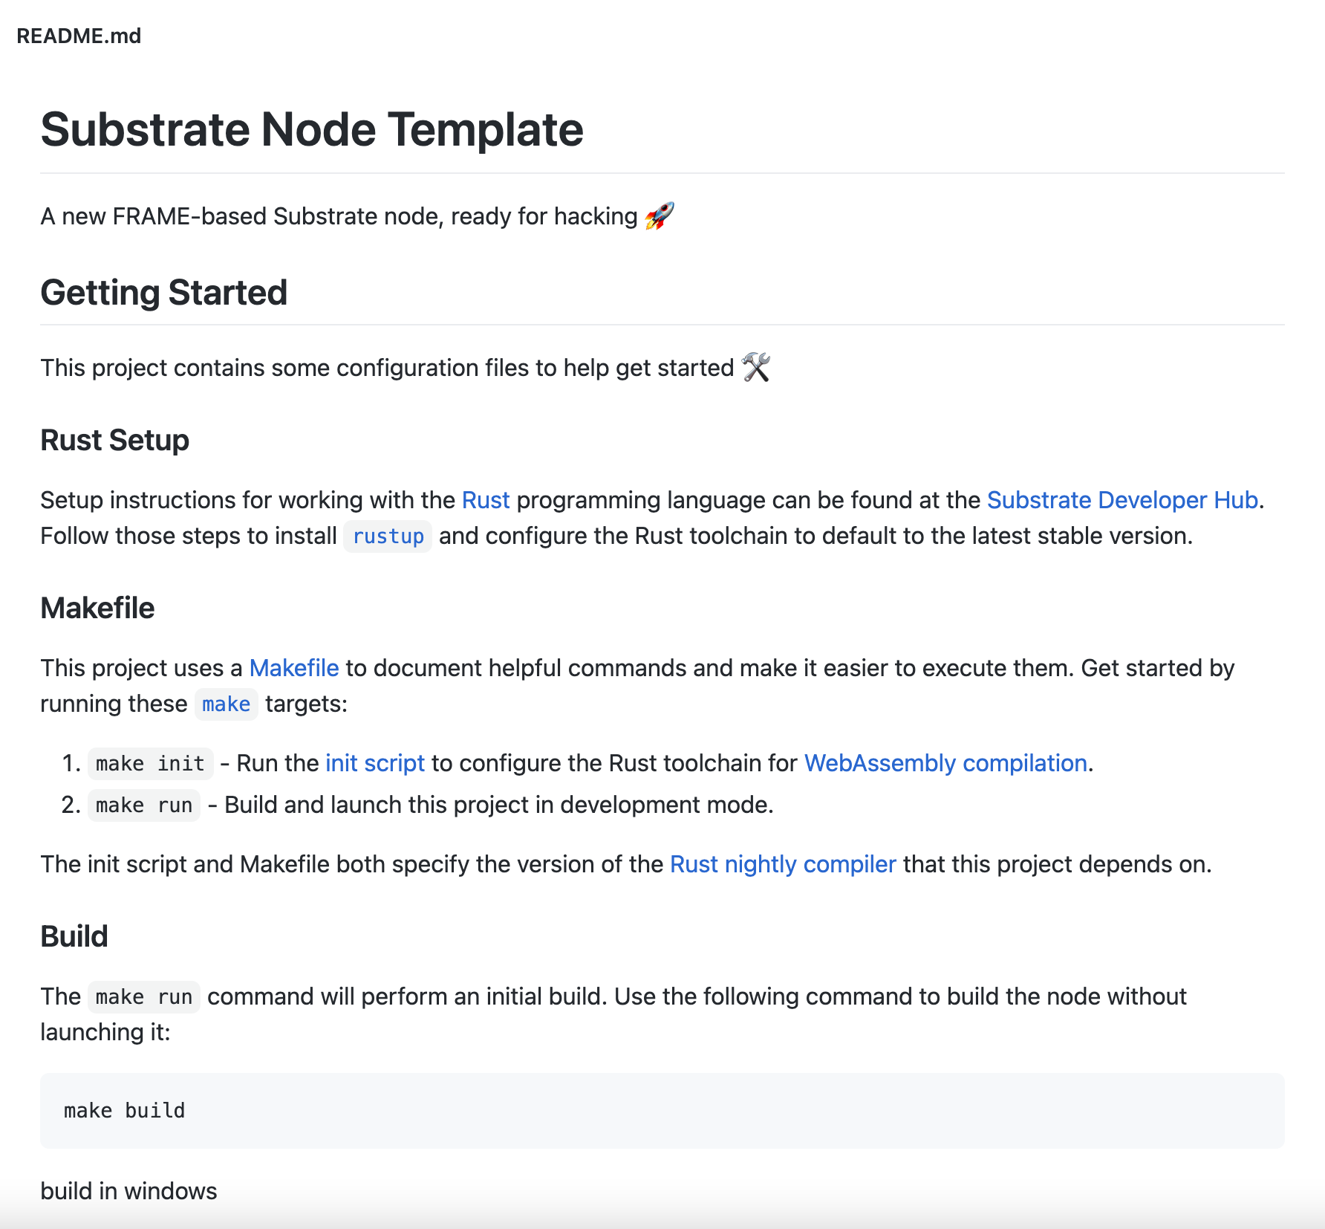Open the Rust nightly compiler link

pyautogui.click(x=783, y=864)
